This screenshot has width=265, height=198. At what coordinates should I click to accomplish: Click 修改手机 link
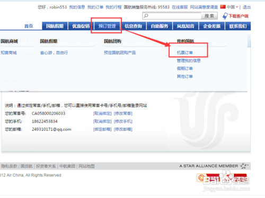tap(123, 121)
